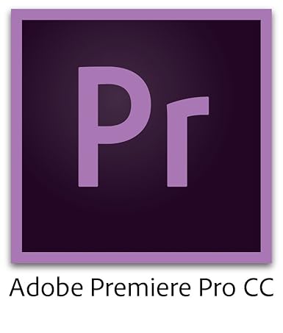Select the purple border's top edge

(x=141, y=15)
